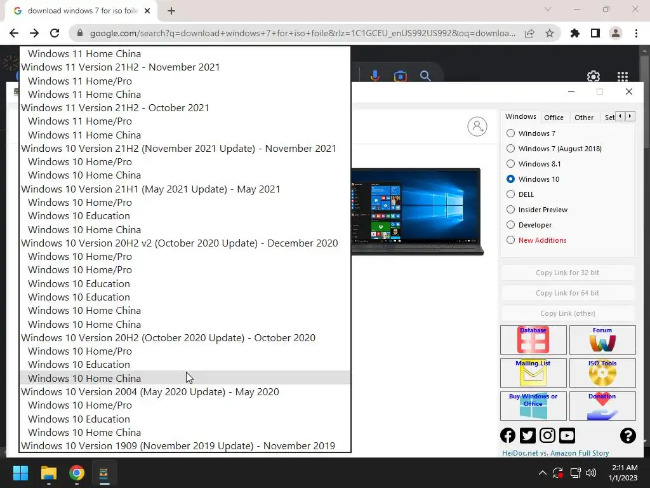Screen dimensions: 650x488
Task: Show hidden system tray icons chevron
Action: (x=542, y=473)
